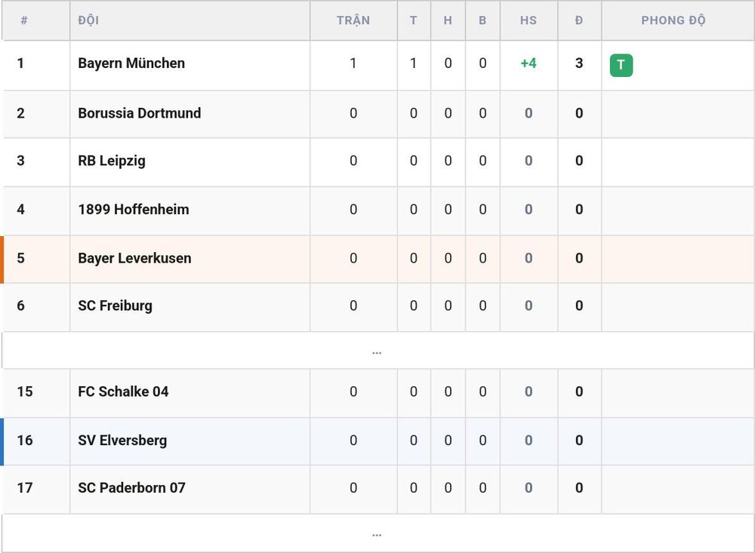Open Borussia Dortmund team link

point(139,113)
